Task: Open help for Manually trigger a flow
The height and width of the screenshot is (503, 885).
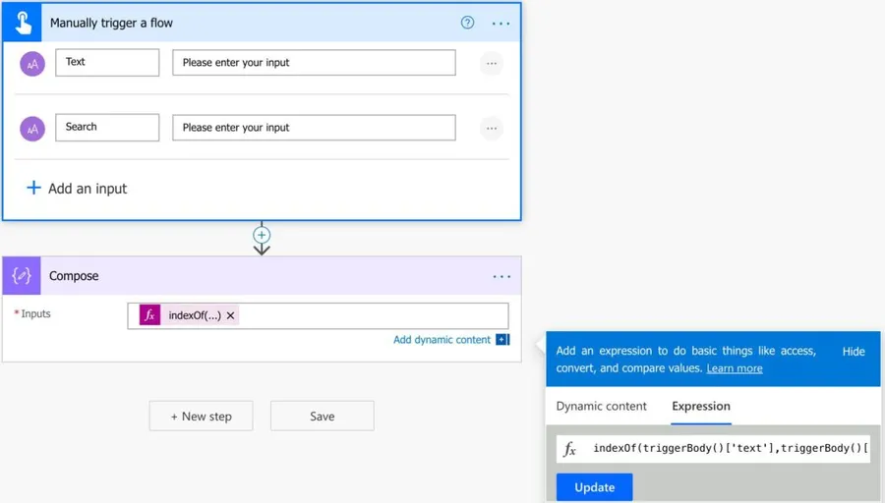Action: coord(468,23)
